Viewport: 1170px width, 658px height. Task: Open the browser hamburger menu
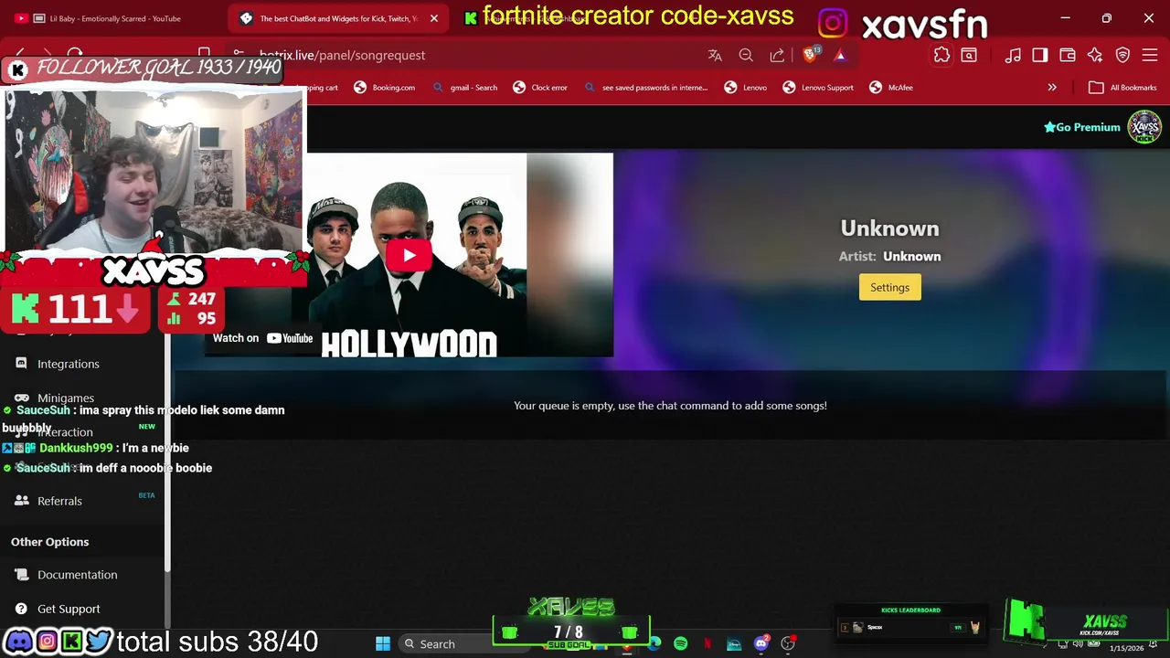pyautogui.click(x=1150, y=55)
